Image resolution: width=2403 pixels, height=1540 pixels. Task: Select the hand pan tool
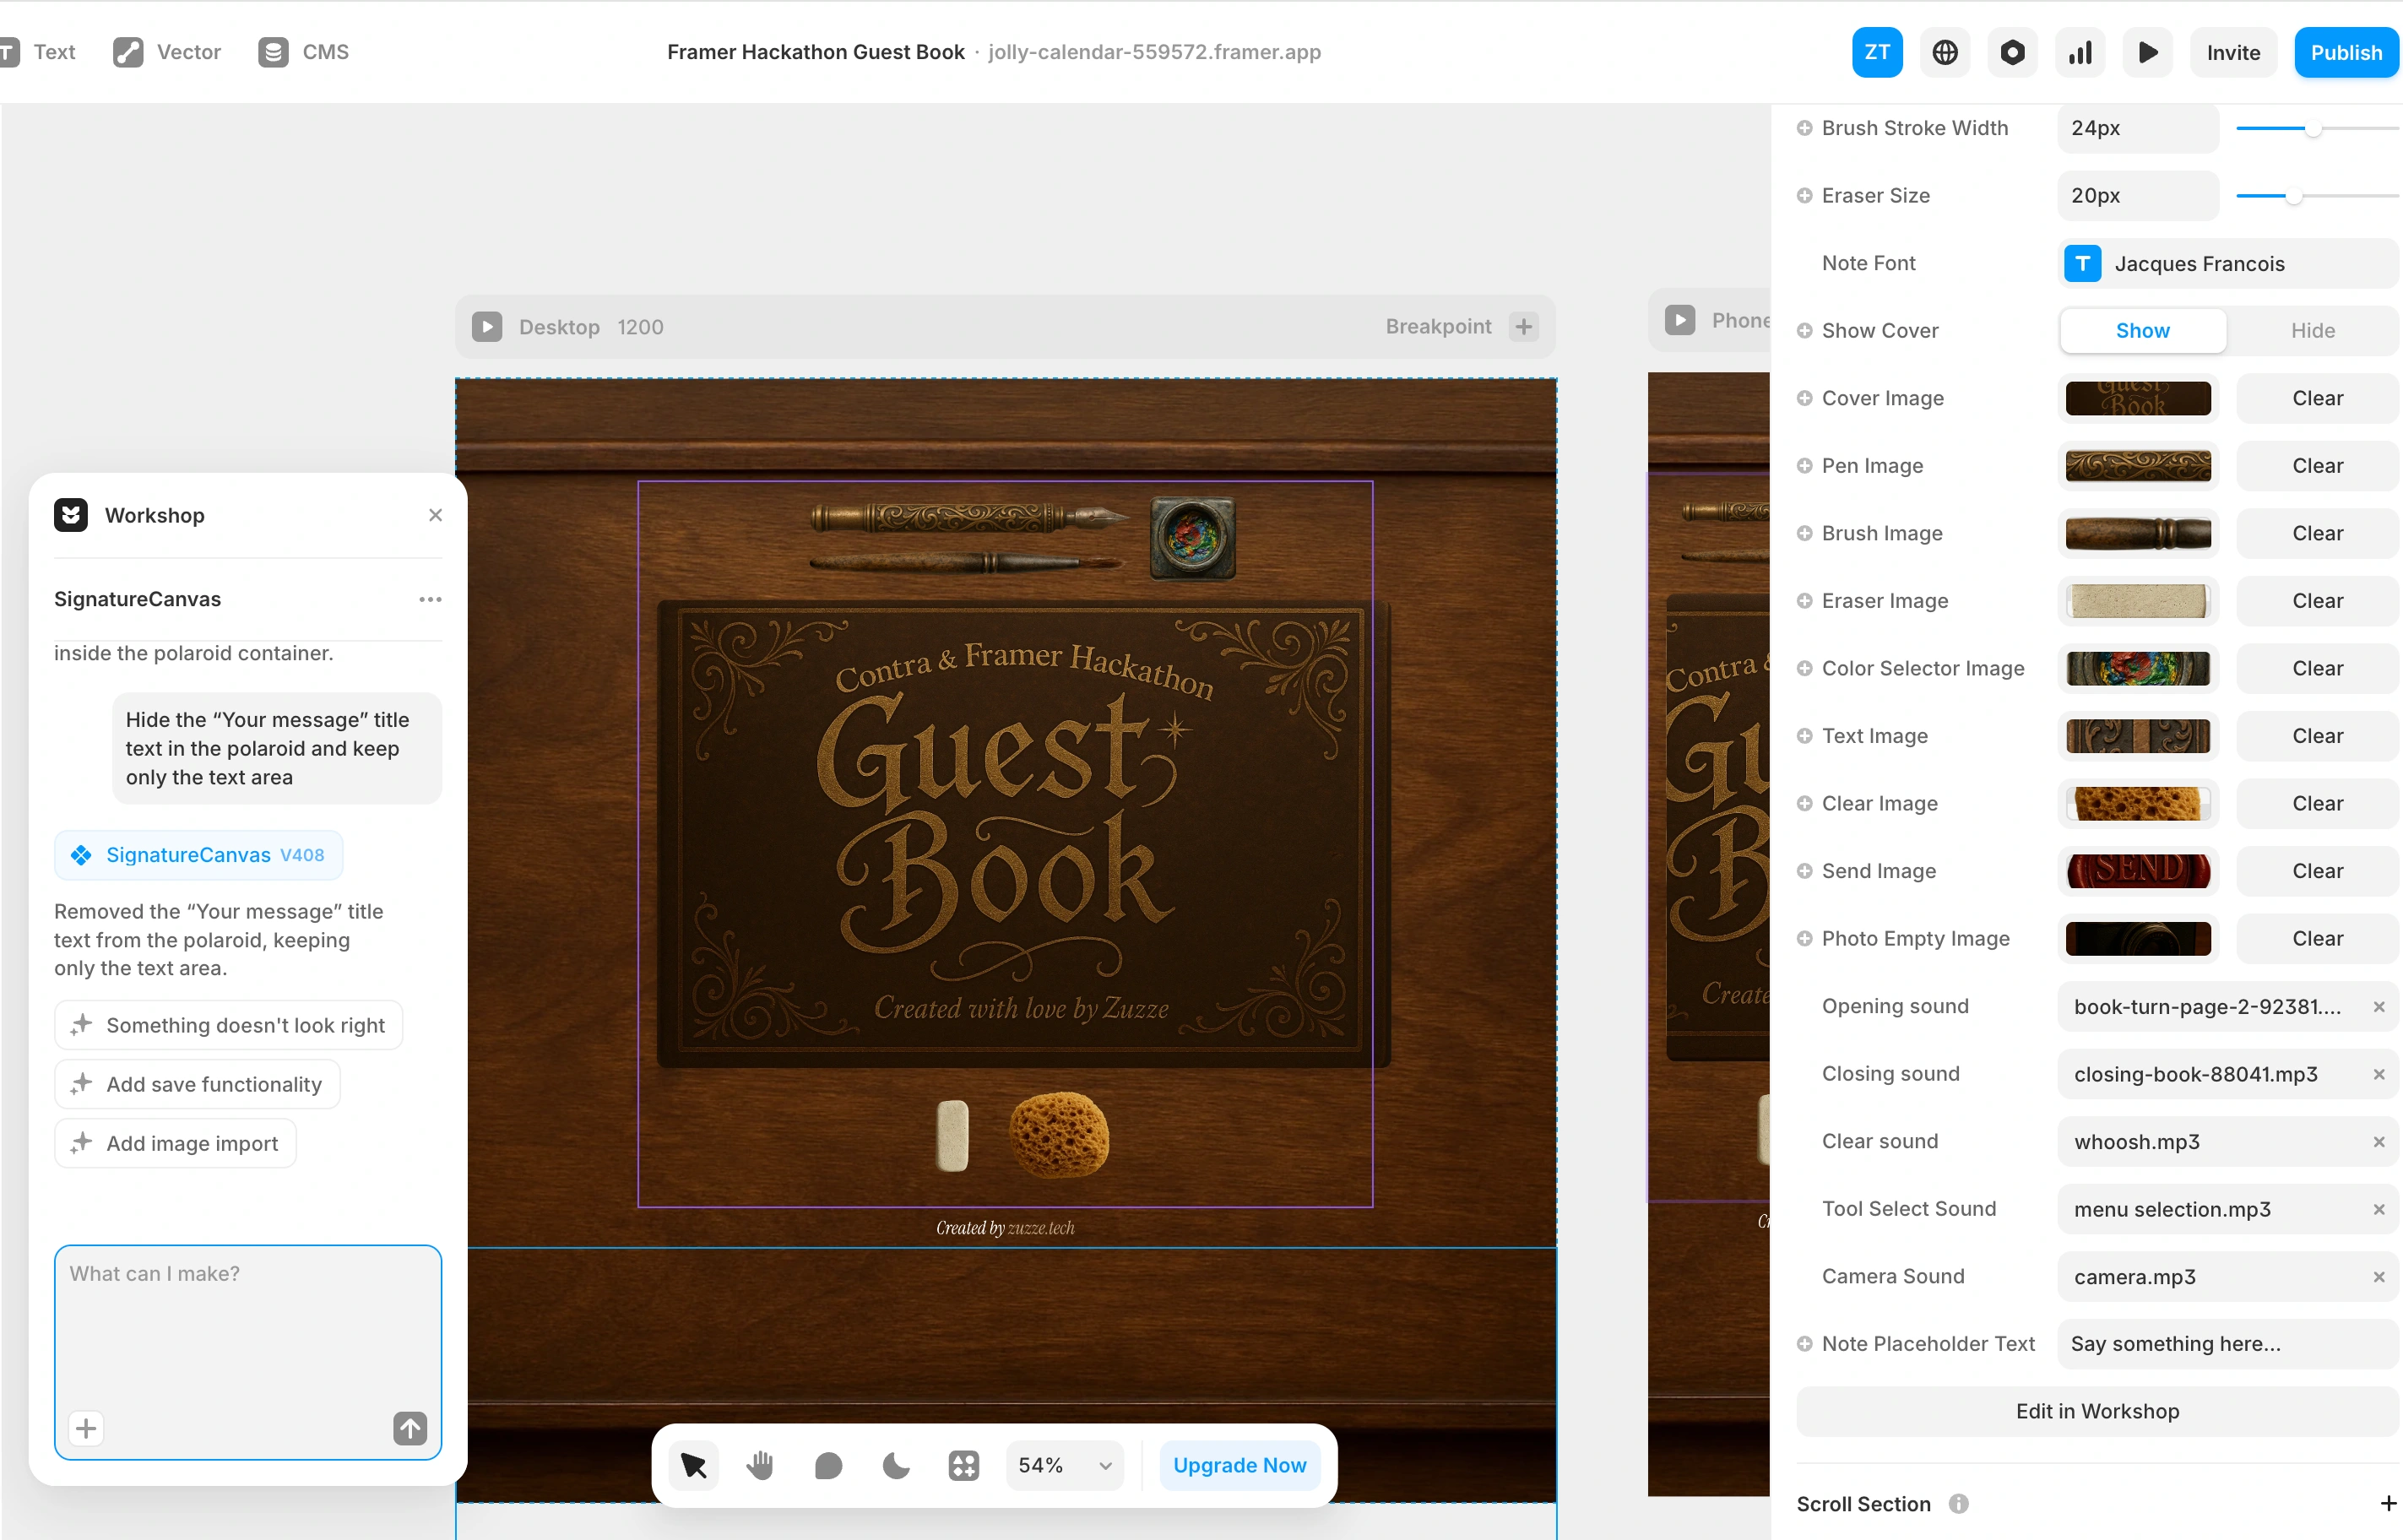point(761,1465)
